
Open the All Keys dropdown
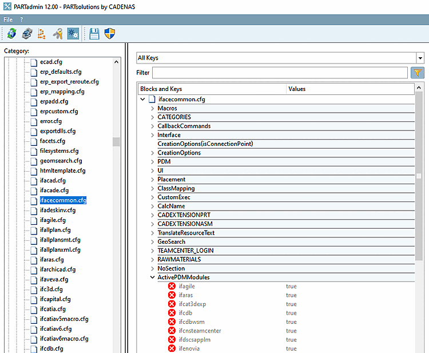(420, 58)
